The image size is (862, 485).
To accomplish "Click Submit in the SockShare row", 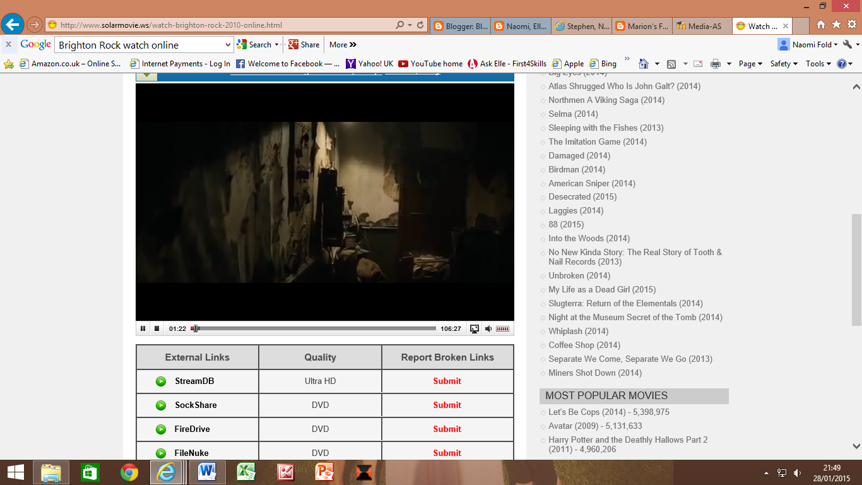I will pyautogui.click(x=447, y=405).
